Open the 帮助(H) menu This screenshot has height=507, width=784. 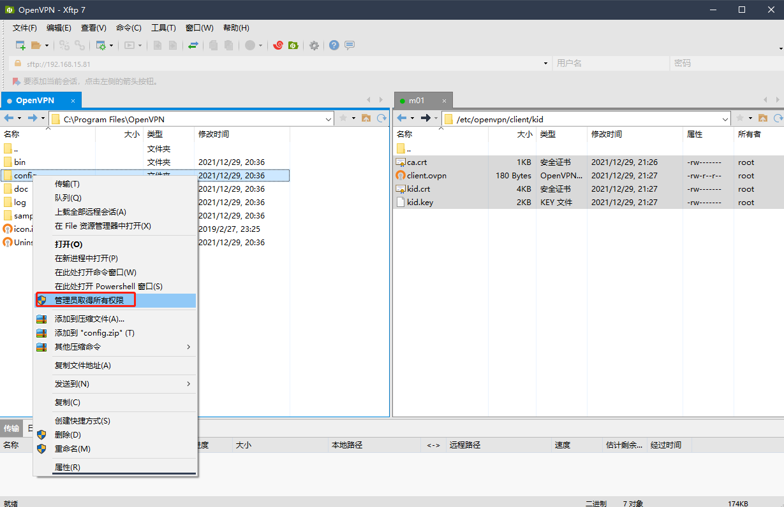pyautogui.click(x=236, y=28)
